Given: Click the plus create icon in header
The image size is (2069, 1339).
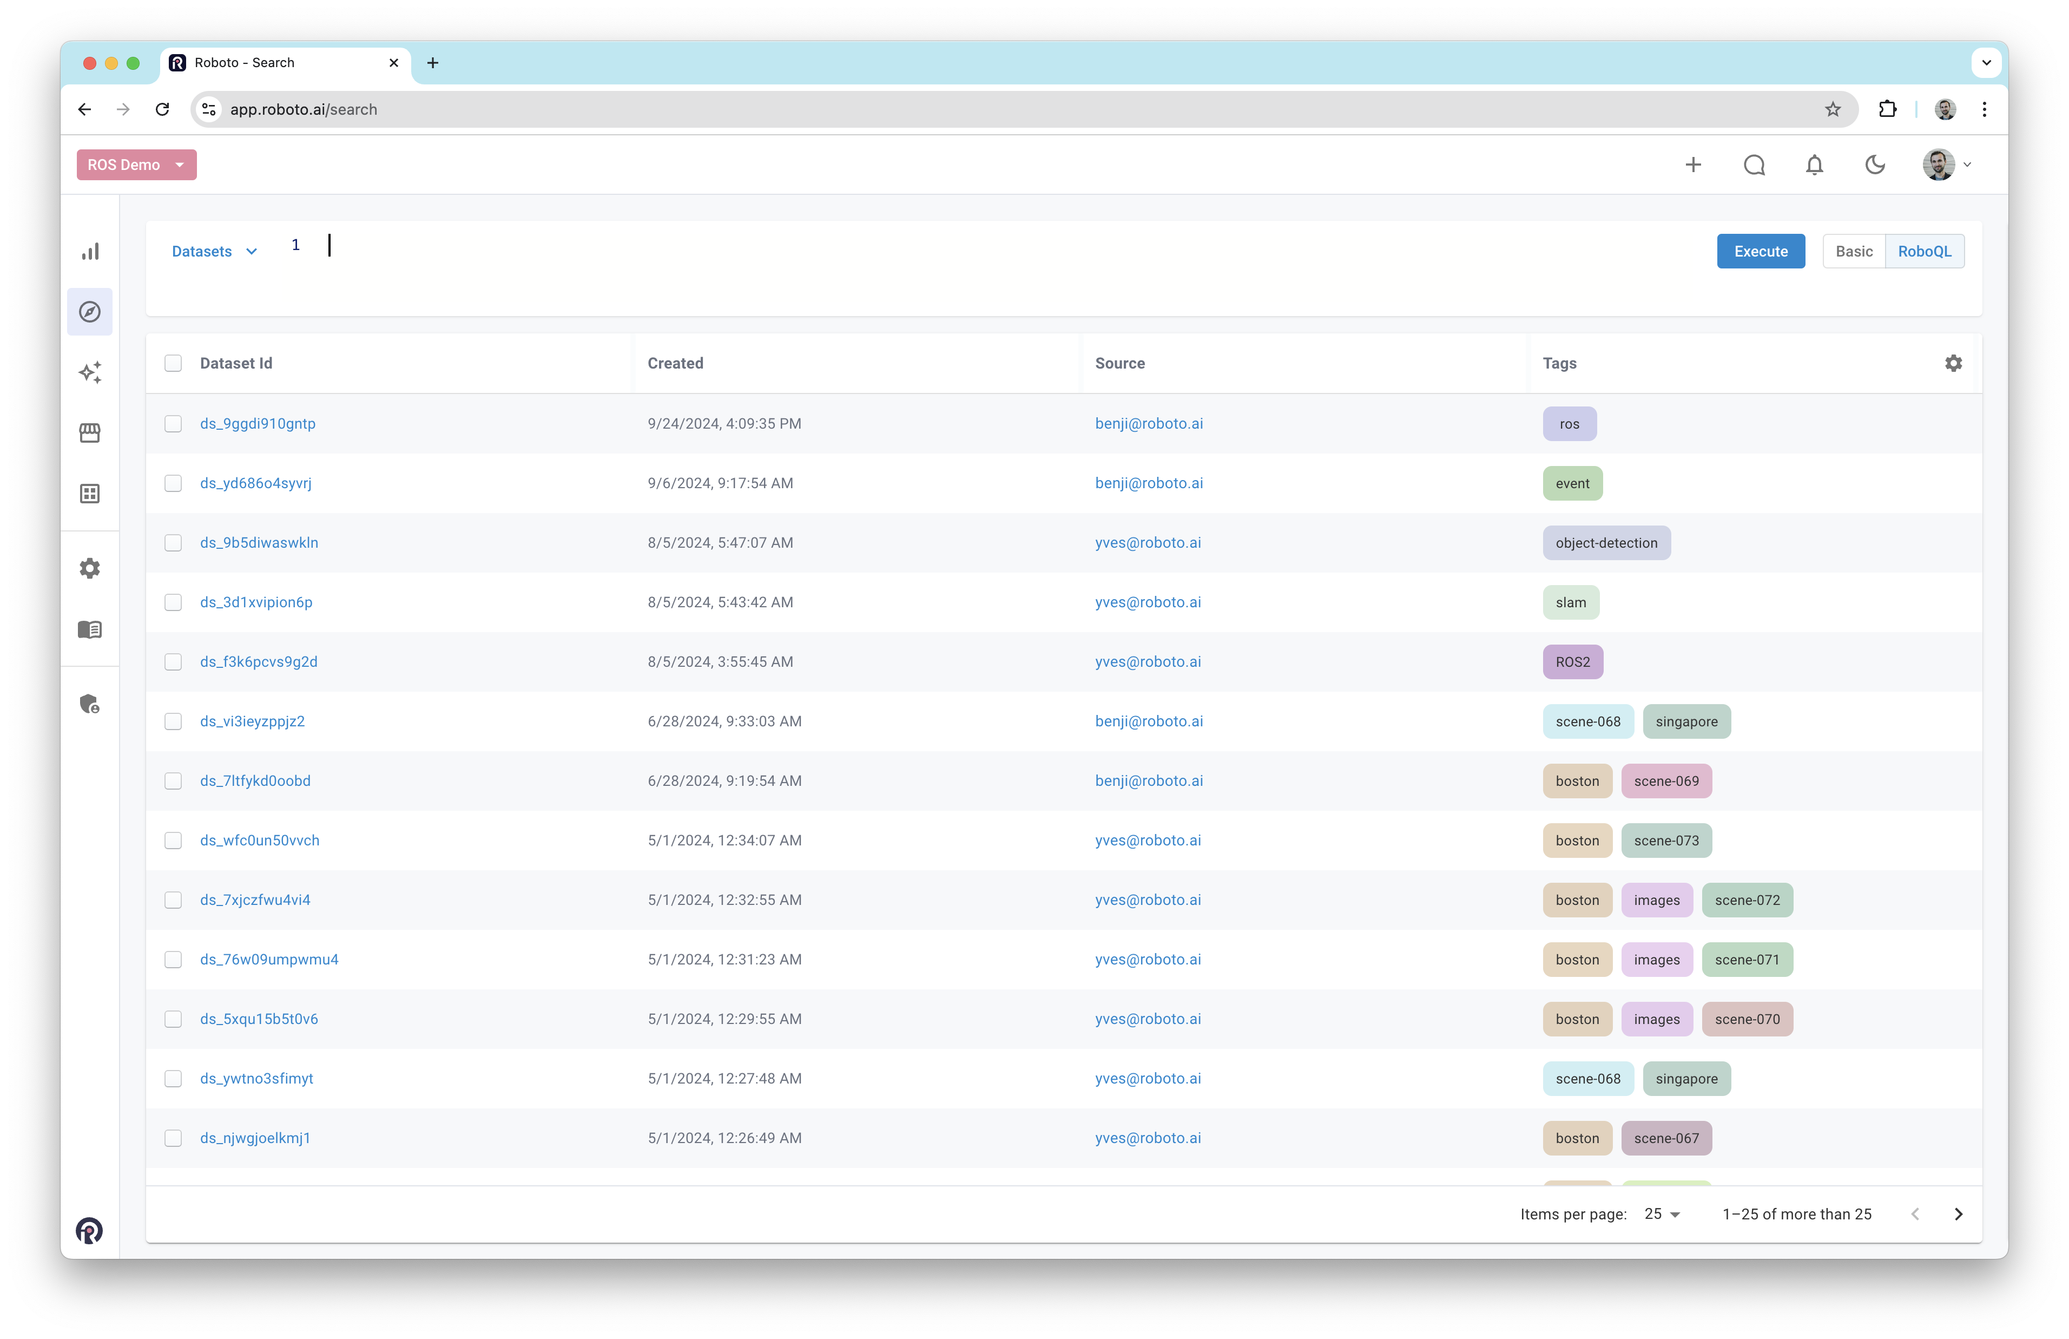Looking at the screenshot, I should coord(1693,165).
